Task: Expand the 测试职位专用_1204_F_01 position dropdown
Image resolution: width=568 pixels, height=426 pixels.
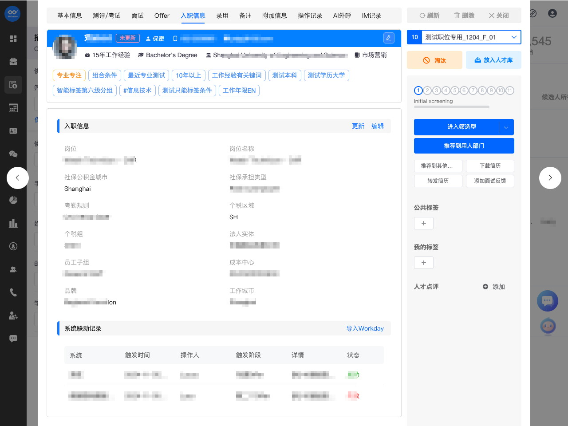Action: 513,37
